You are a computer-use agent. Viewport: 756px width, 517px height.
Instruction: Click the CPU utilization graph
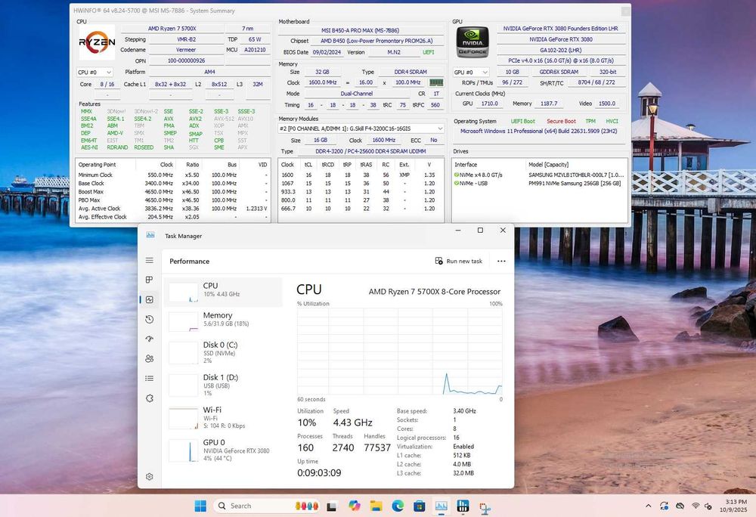tap(400, 351)
